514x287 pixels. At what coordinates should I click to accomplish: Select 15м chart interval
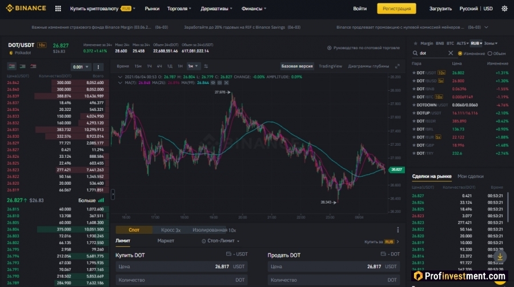pyautogui.click(x=138, y=66)
